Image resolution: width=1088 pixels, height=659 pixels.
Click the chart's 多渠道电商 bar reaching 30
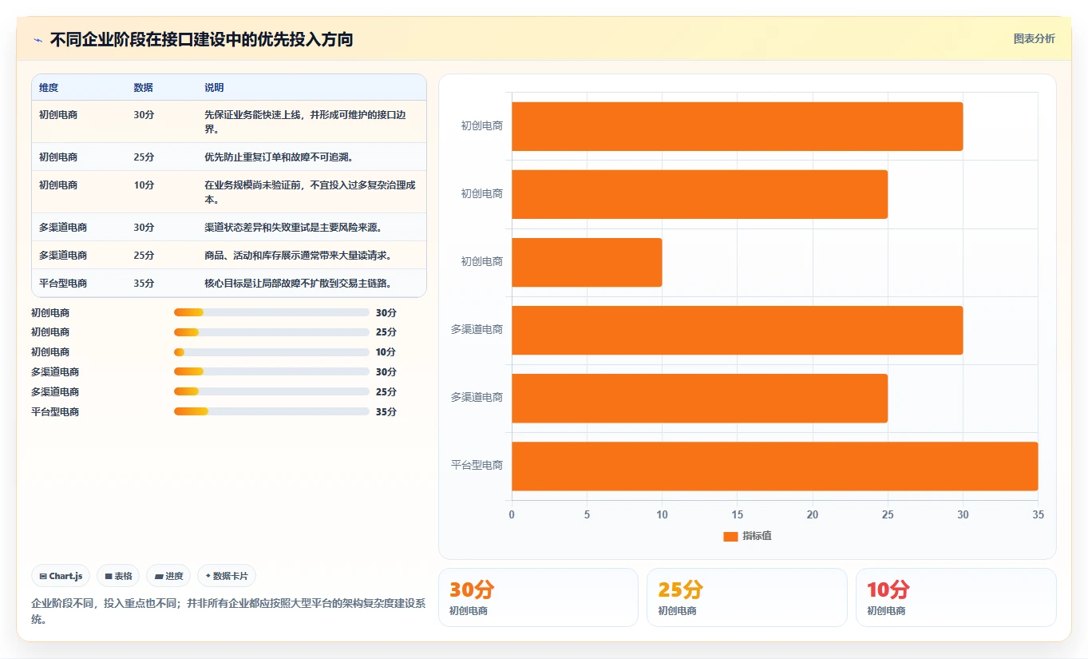pos(737,330)
